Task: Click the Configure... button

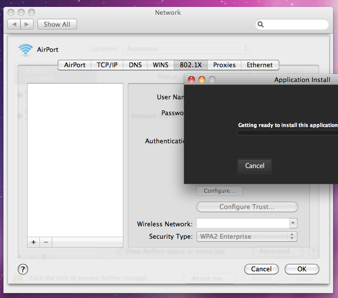Action: point(220,191)
